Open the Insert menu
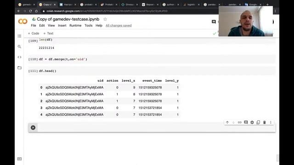294x165 pixels. [x=62, y=26]
